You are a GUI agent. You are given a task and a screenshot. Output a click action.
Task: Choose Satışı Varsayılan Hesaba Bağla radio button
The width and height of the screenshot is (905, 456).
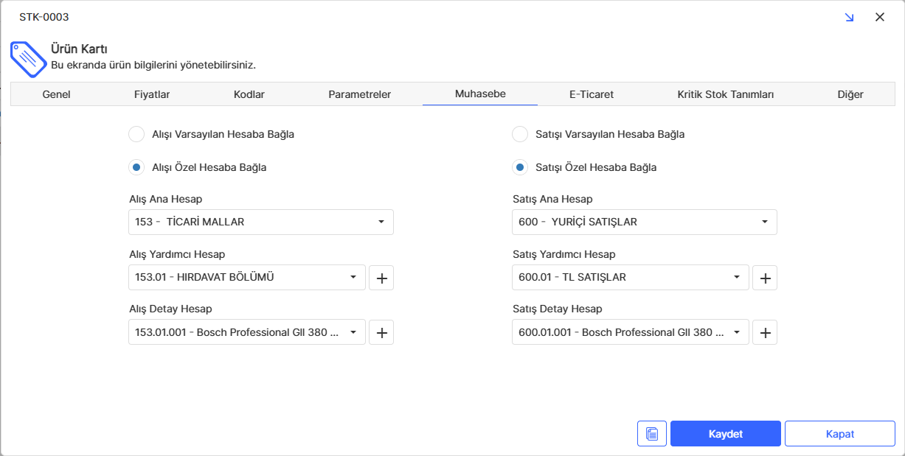pos(520,134)
